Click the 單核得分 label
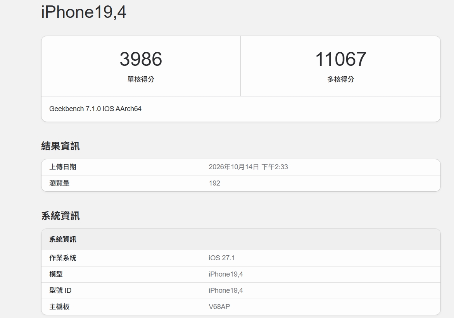This screenshot has height=318, width=454. coord(141,79)
